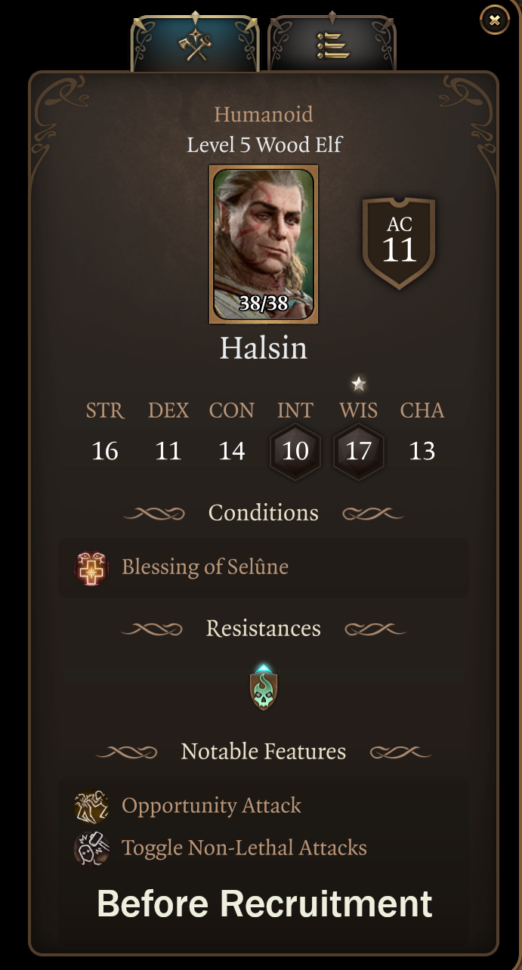Open the combat stats tab with crossed axes

point(195,45)
